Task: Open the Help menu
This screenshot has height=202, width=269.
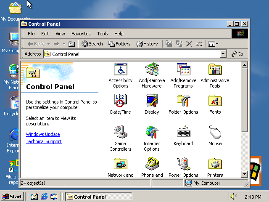Action: 119,34
